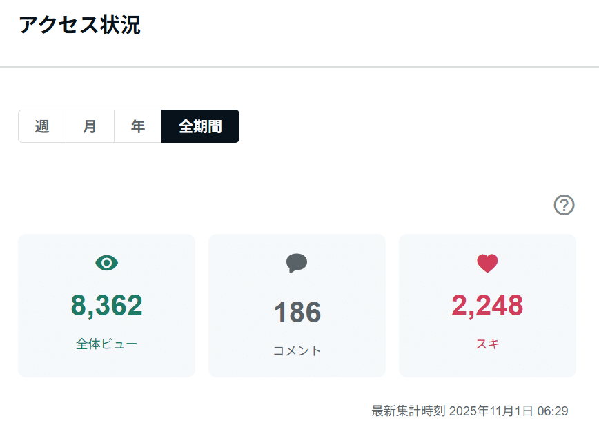Click the horizontal divider below the heading
This screenshot has height=425, width=599.
pos(299,67)
